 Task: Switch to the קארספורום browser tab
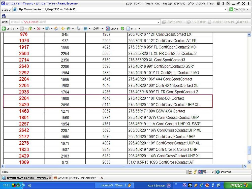pos(78,178)
